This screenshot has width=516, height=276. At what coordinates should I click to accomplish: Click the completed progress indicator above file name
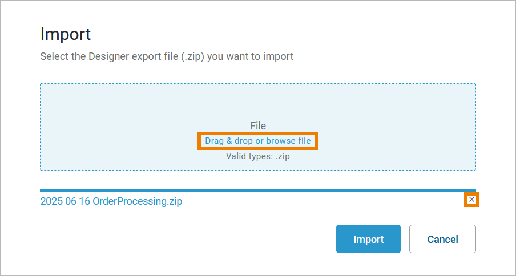click(258, 190)
